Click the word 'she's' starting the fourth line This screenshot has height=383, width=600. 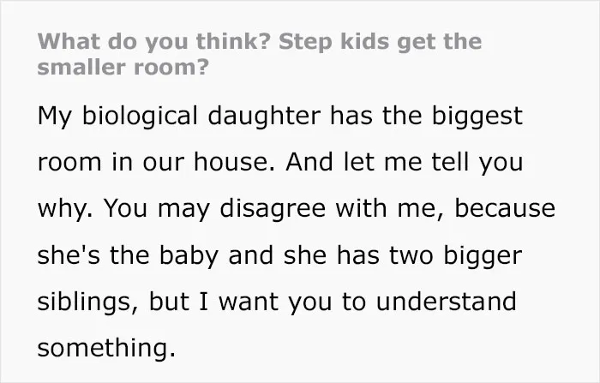69,255
